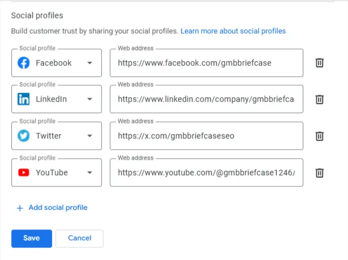The width and height of the screenshot is (348, 260).
Task: Delete the Facebook social profile row
Action: tap(319, 63)
